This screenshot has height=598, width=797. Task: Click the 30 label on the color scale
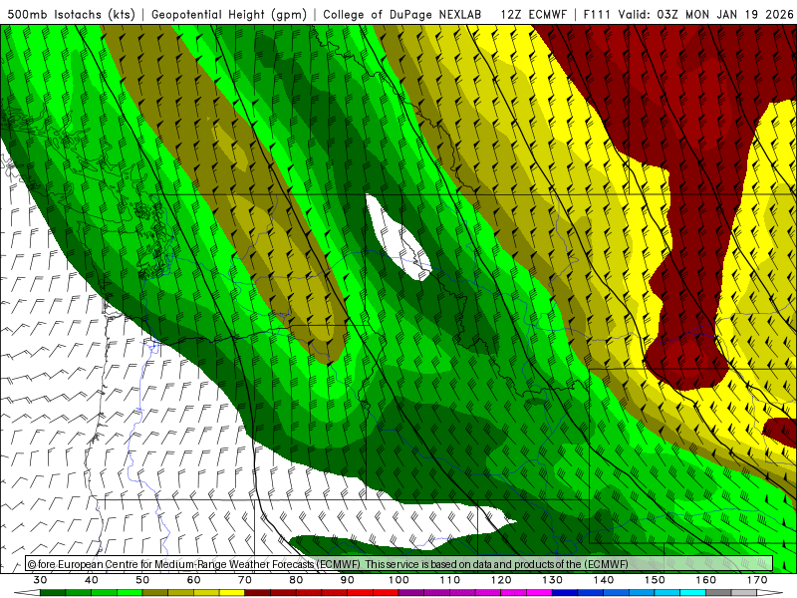click(x=40, y=580)
